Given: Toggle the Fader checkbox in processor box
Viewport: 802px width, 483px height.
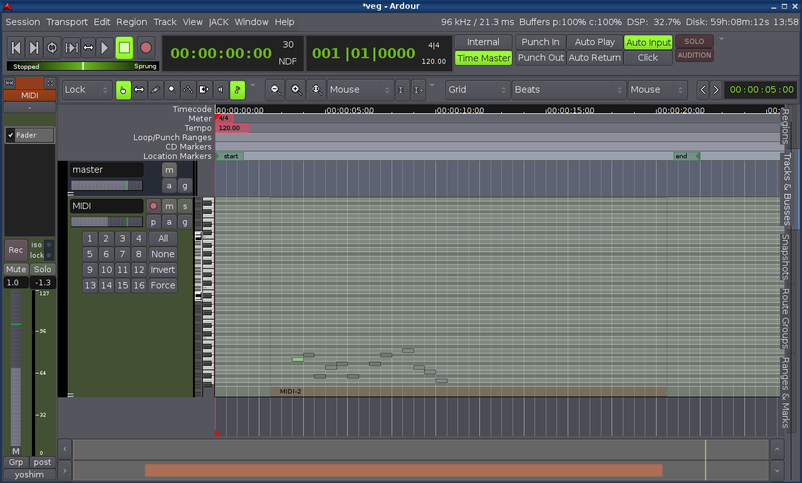Looking at the screenshot, I should pos(11,135).
